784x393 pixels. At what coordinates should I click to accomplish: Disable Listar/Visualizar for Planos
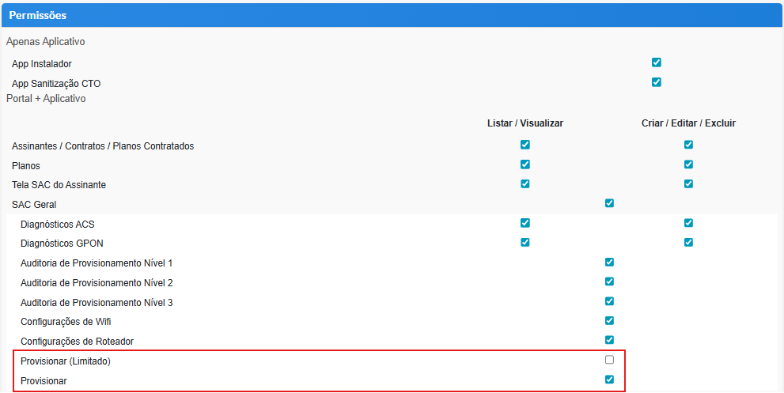[525, 164]
